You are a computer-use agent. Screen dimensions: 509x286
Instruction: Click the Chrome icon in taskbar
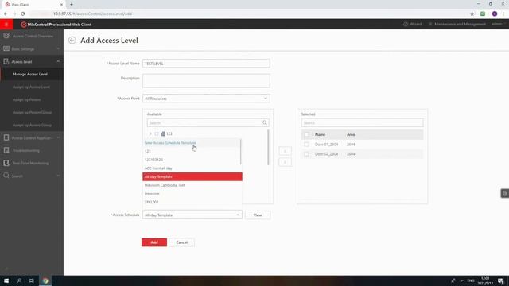point(45,280)
